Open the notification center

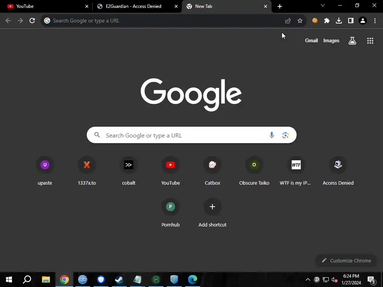(x=371, y=280)
